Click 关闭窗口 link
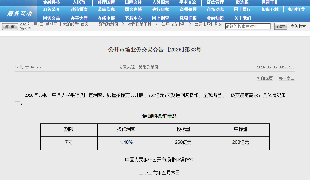This screenshot has height=180, width=310. click(x=286, y=78)
